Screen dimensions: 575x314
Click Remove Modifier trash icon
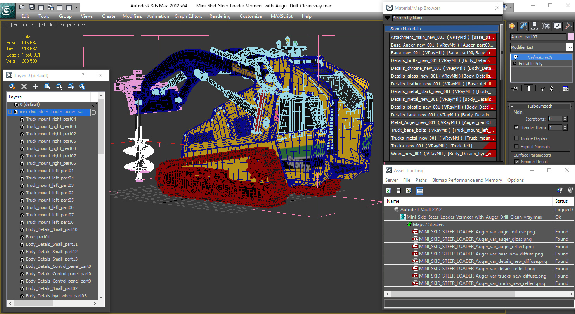552,89
